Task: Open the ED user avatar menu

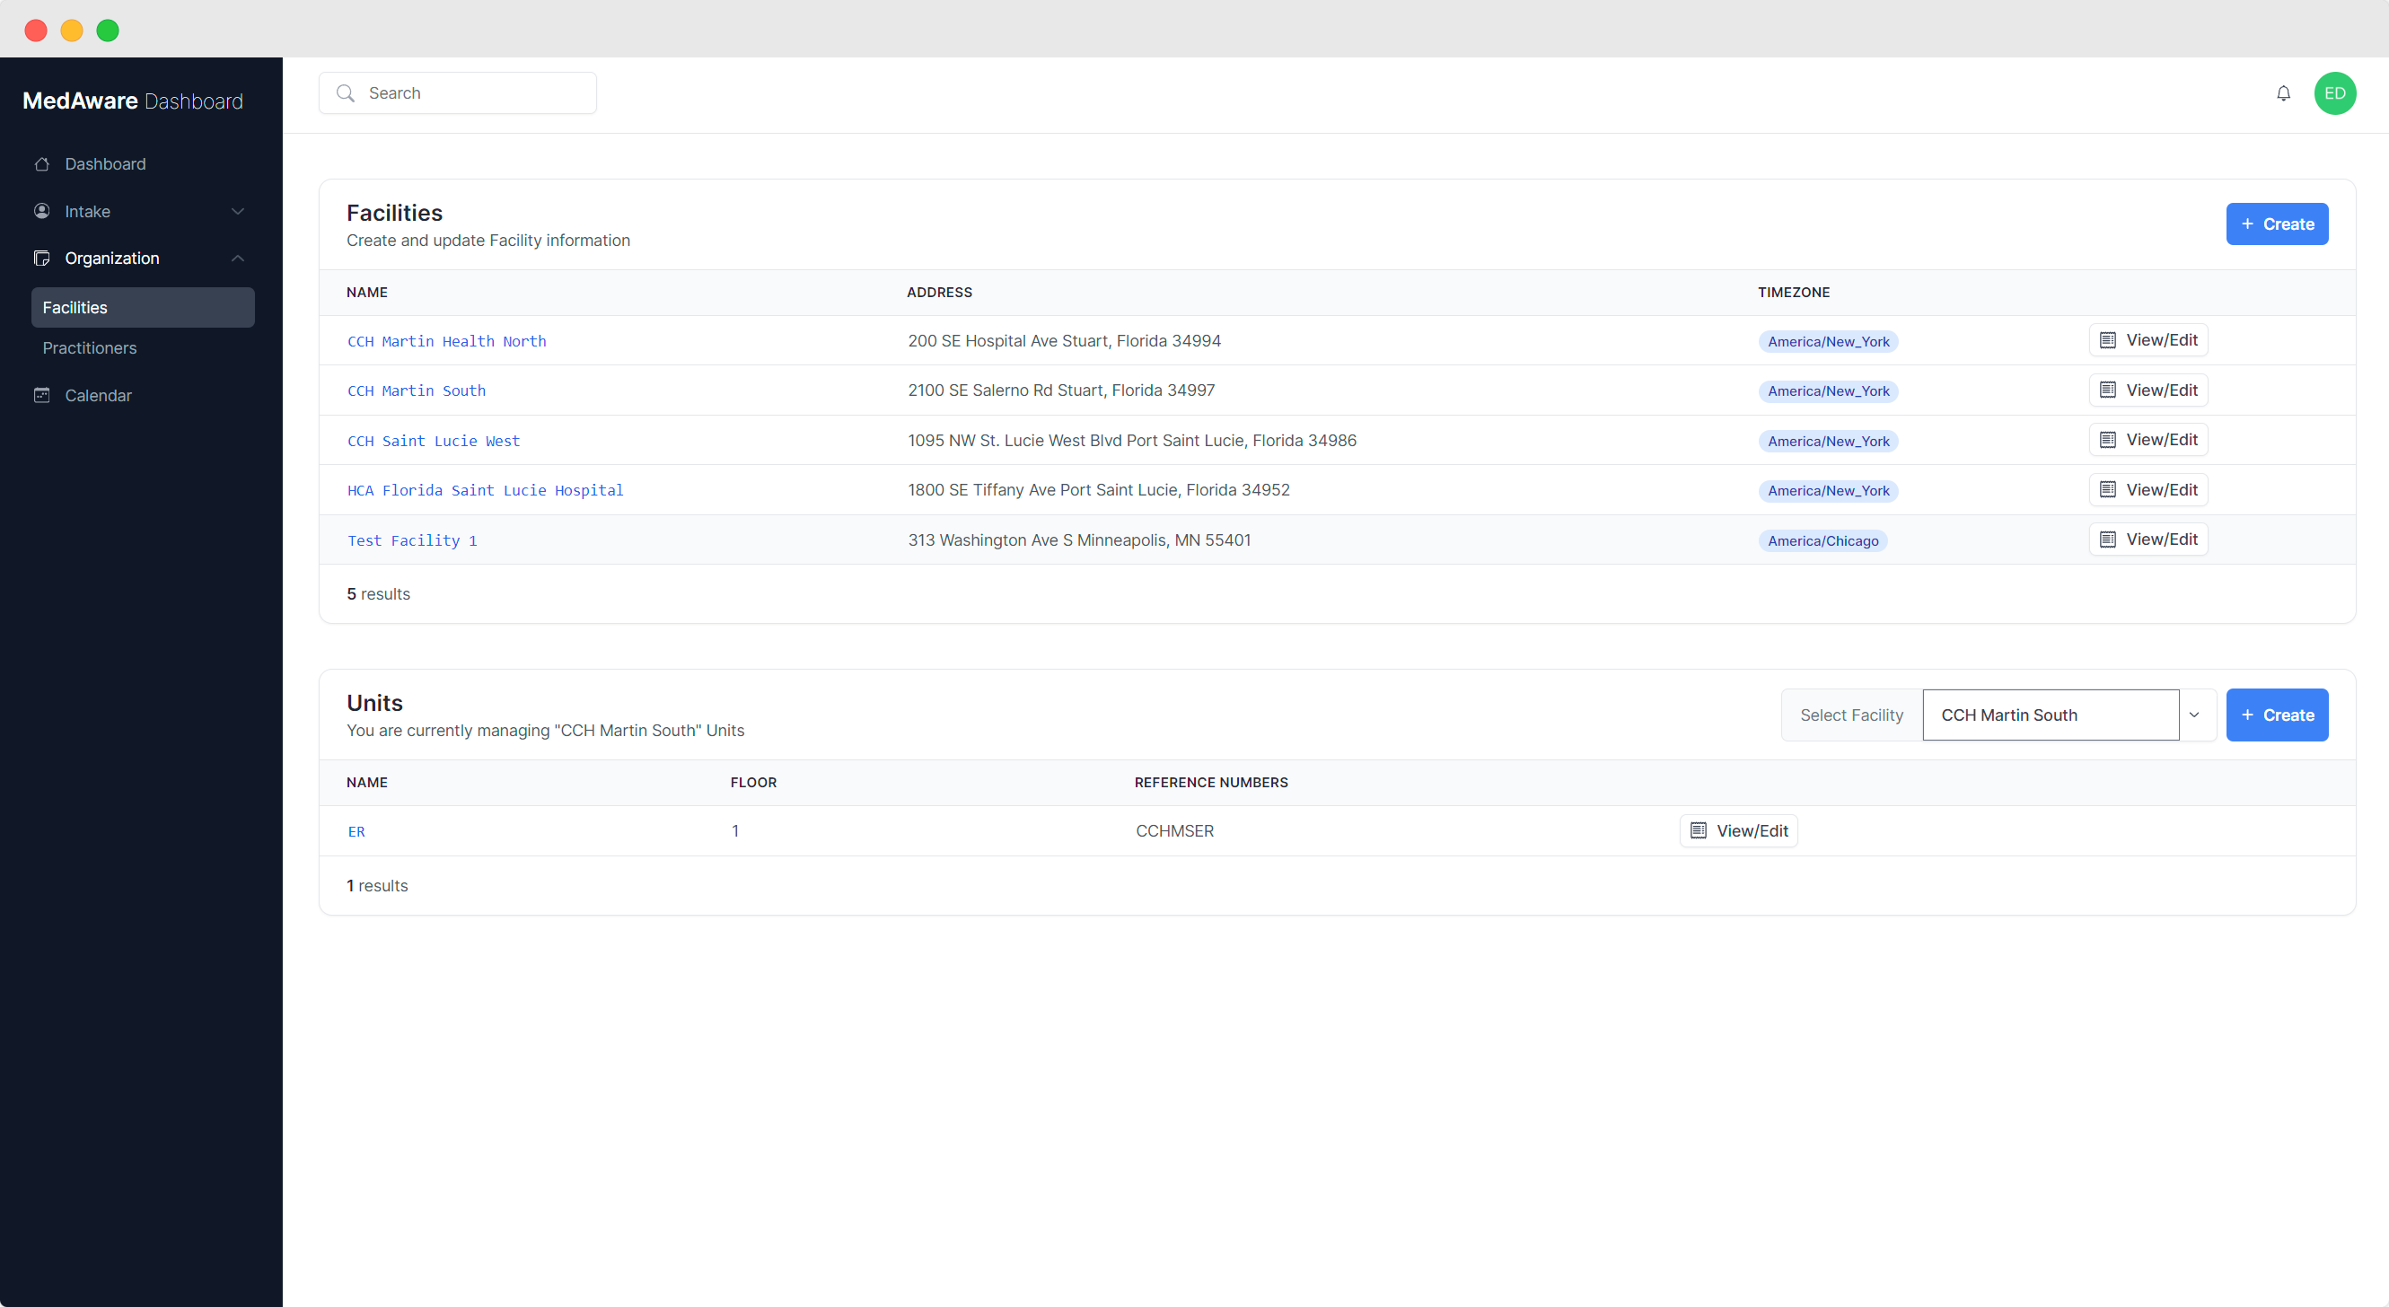Action: (x=2334, y=92)
